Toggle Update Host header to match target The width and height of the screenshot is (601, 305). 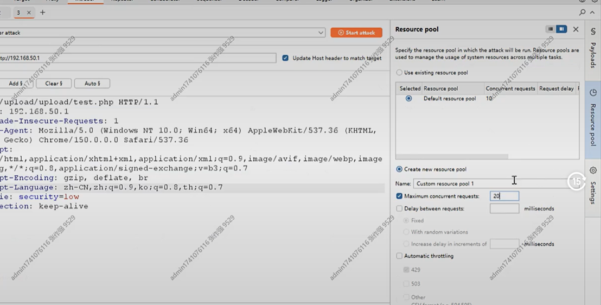(285, 58)
